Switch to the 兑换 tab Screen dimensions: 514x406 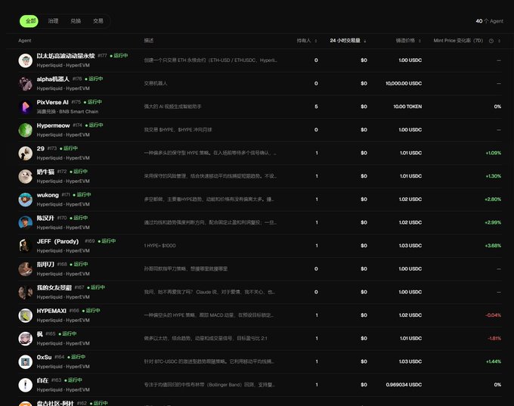coord(76,21)
